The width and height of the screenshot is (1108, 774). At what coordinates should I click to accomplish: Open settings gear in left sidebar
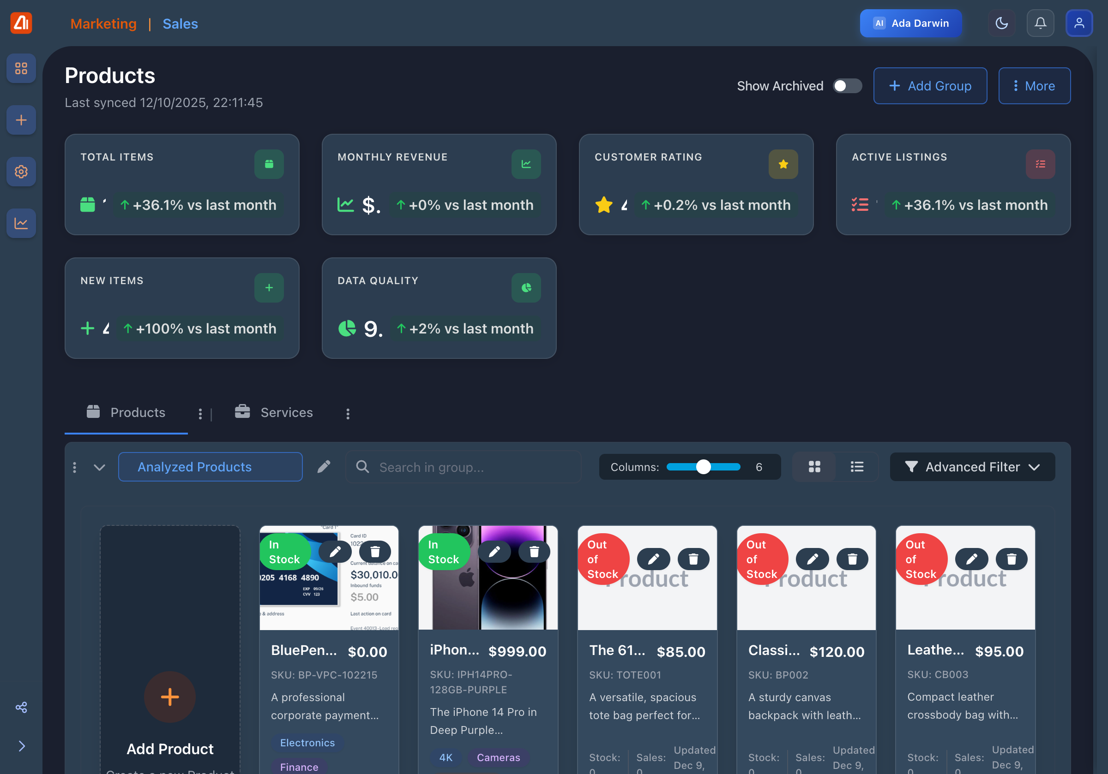21,171
